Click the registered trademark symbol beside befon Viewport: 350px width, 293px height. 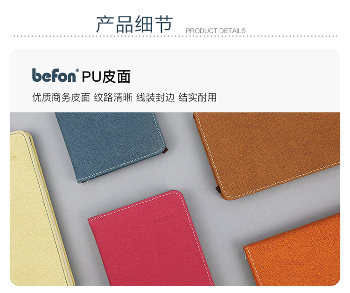click(77, 71)
